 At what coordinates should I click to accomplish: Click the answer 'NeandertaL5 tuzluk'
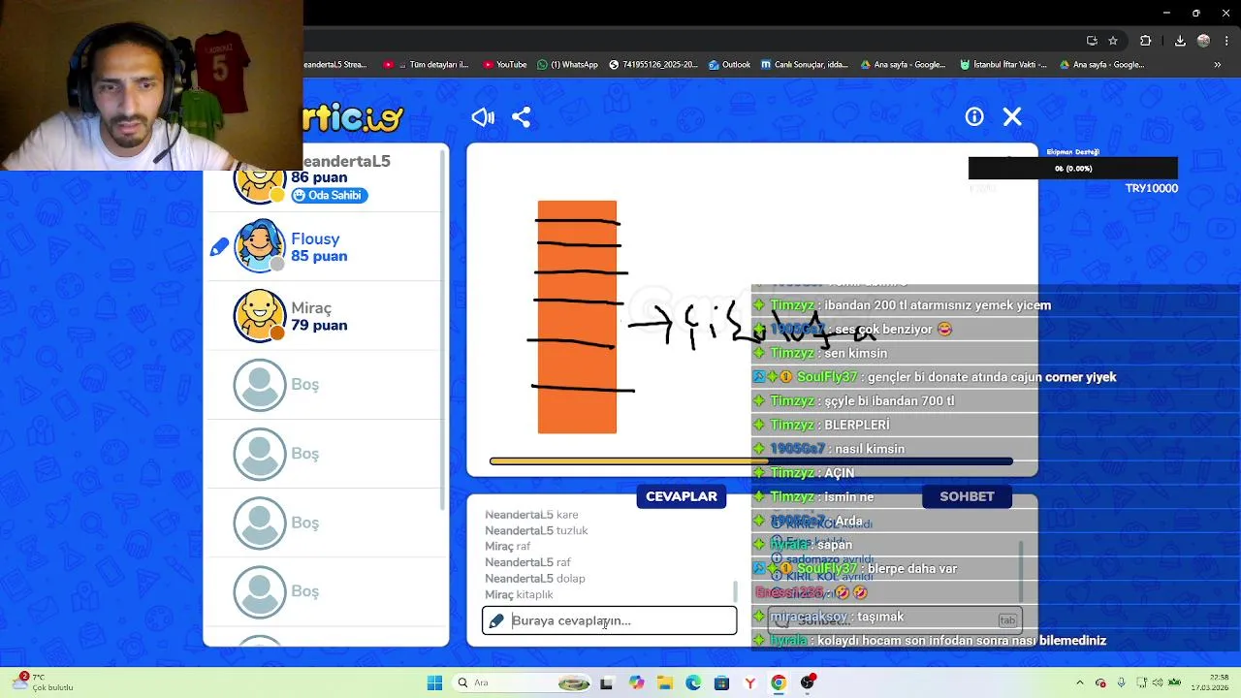click(x=536, y=530)
